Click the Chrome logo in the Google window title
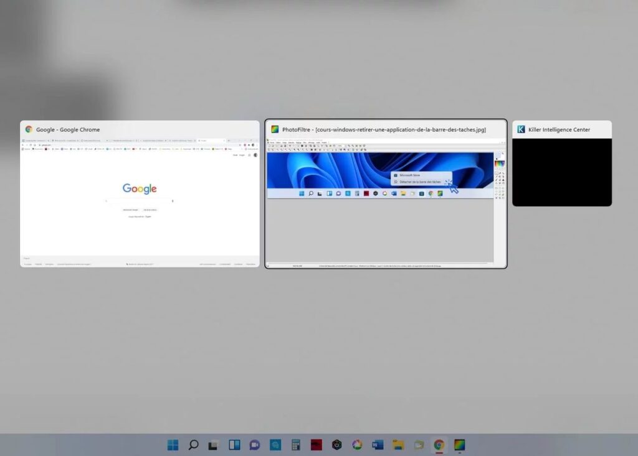Screen dimensions: 638x456 coord(29,129)
